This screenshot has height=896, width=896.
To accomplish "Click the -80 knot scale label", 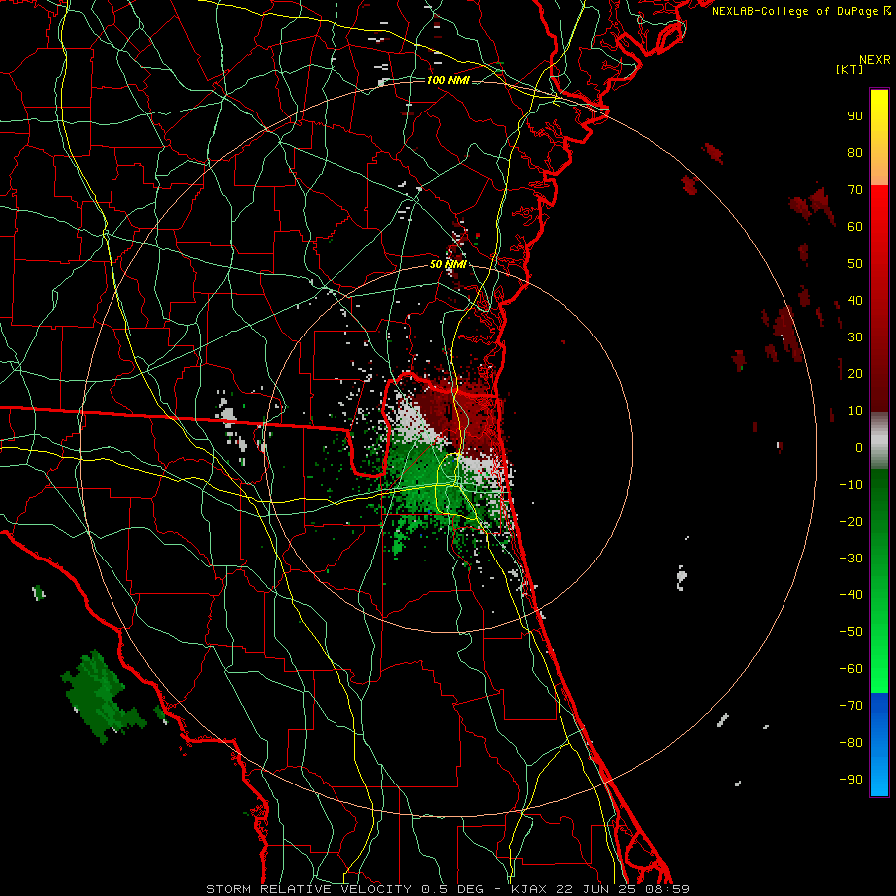I will 851,743.
